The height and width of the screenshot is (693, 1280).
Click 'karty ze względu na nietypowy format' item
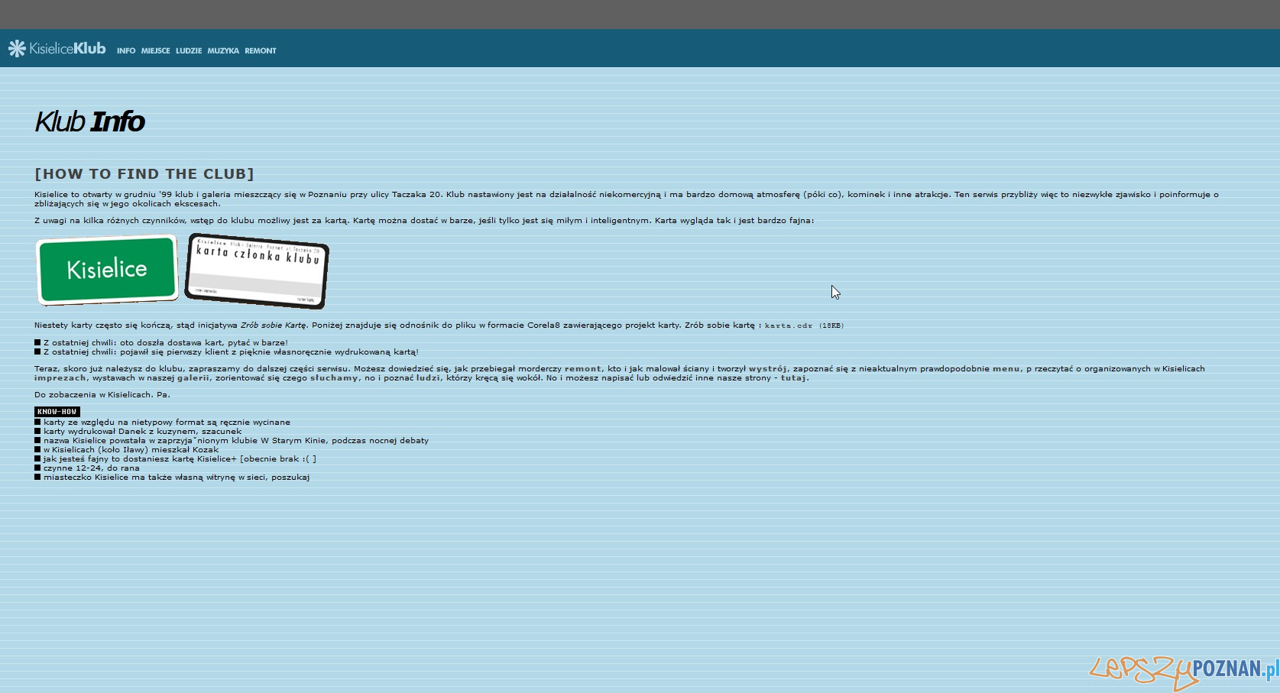point(163,422)
